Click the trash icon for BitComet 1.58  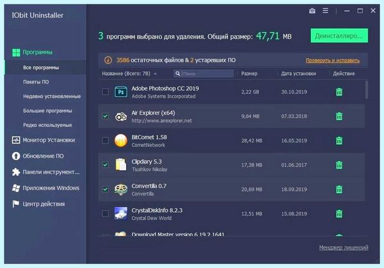point(339,140)
